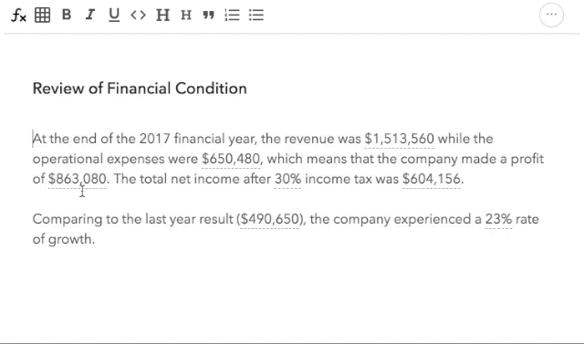Click the net income value $604,156

[432, 179]
